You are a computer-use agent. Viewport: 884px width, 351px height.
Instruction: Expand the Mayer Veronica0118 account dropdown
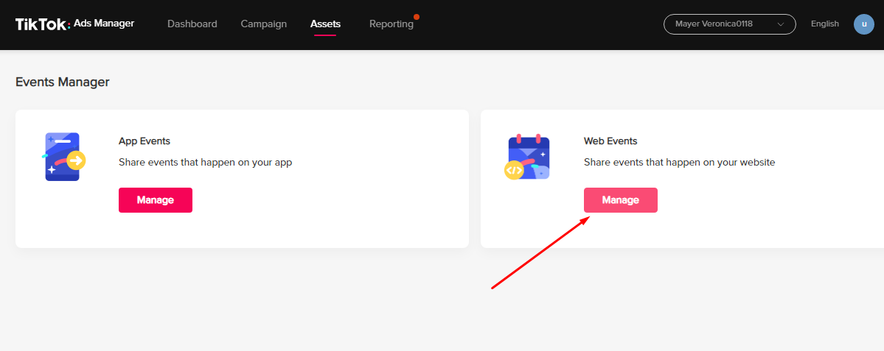point(729,24)
